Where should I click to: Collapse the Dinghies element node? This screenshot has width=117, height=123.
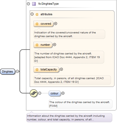18,71
